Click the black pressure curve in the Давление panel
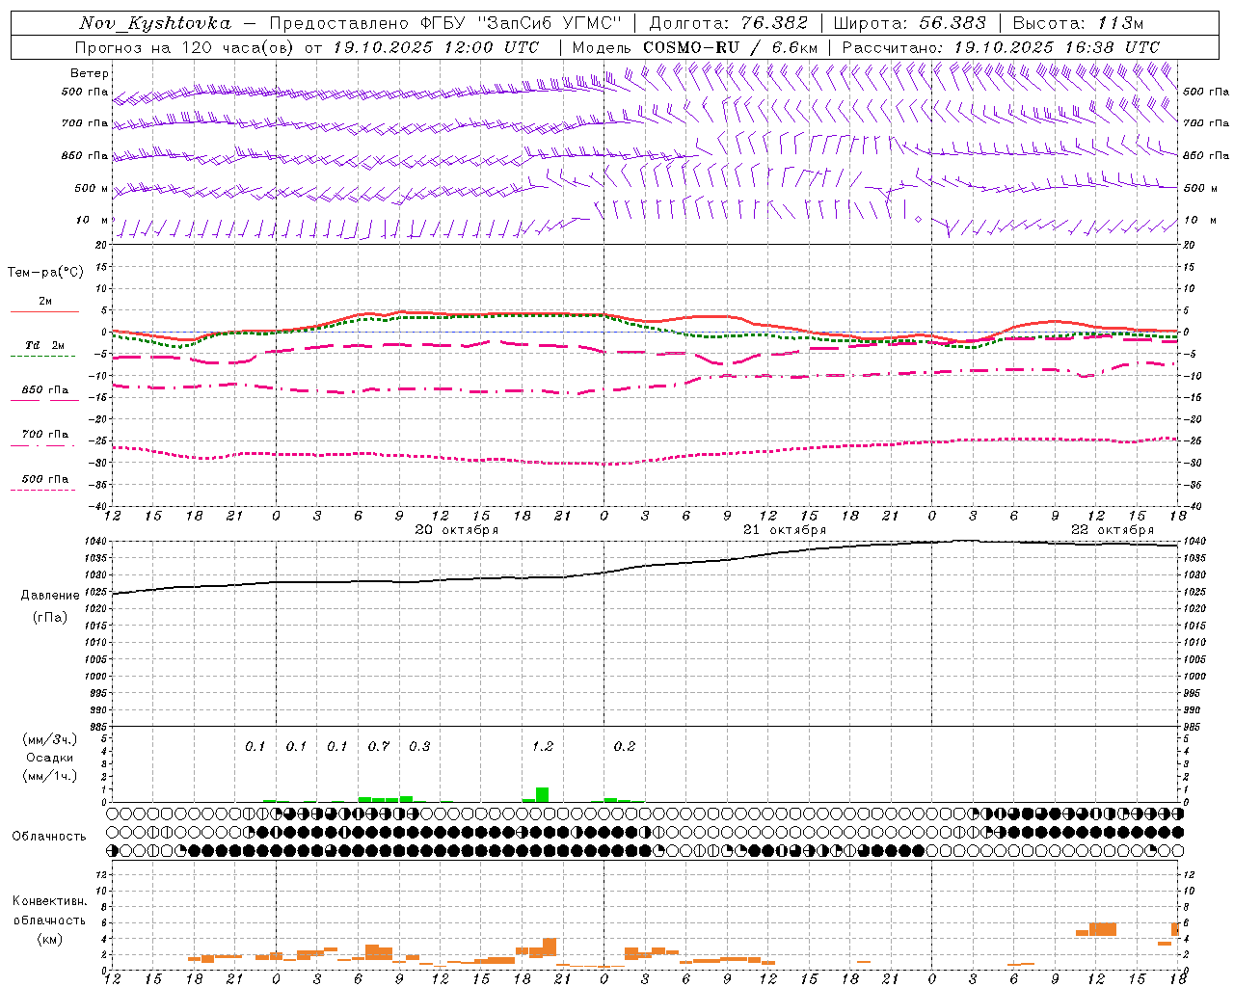 [646, 565]
